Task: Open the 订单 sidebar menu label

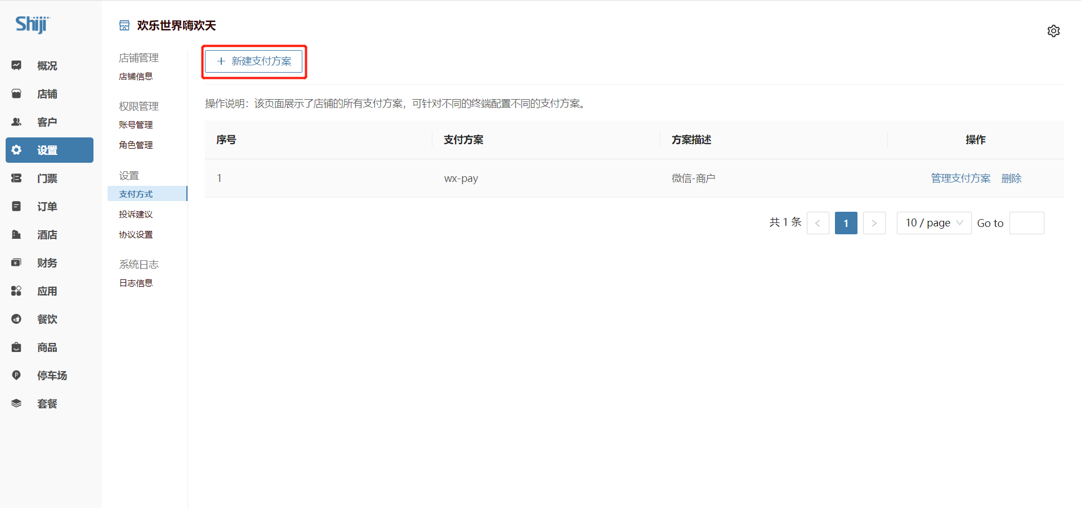Action: (47, 207)
